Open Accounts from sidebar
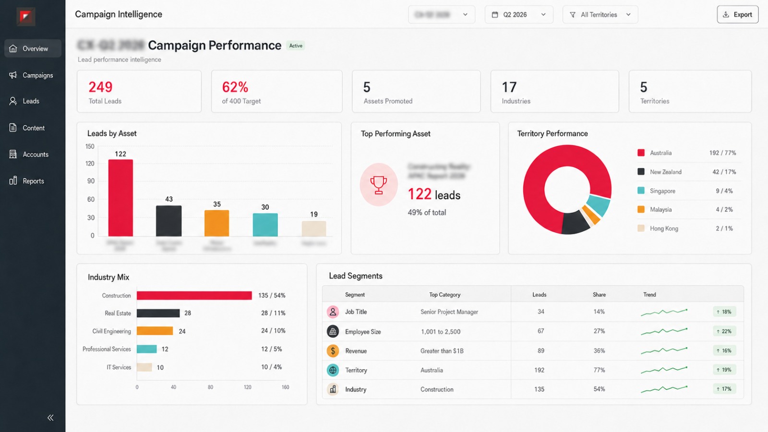 pyautogui.click(x=33, y=154)
